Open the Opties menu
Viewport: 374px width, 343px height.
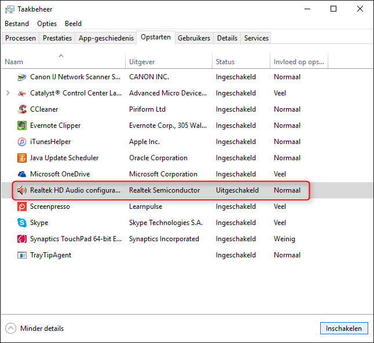(47, 24)
